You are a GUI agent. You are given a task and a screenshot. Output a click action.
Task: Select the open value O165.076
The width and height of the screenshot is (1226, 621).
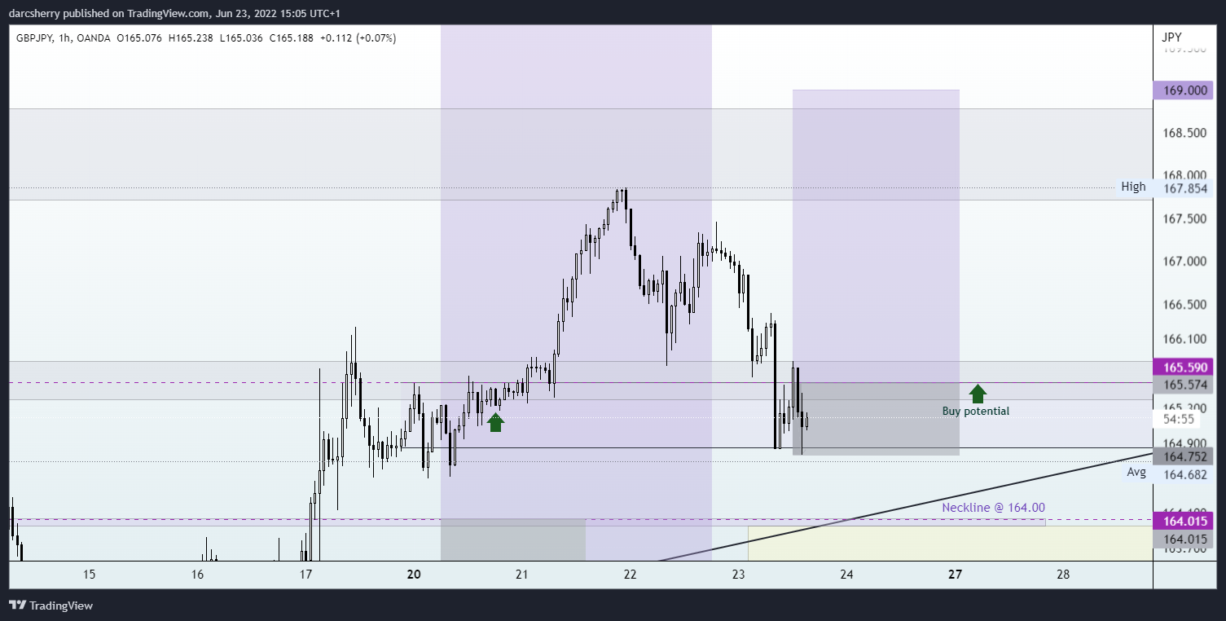pyautogui.click(x=139, y=37)
